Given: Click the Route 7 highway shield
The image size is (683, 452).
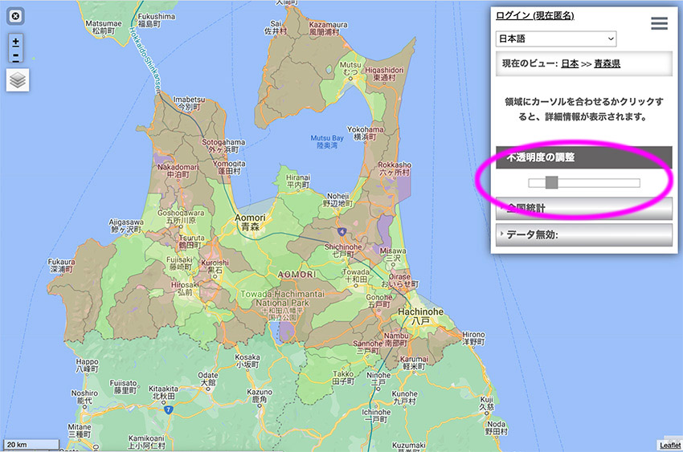Looking at the screenshot, I should click(x=169, y=409).
